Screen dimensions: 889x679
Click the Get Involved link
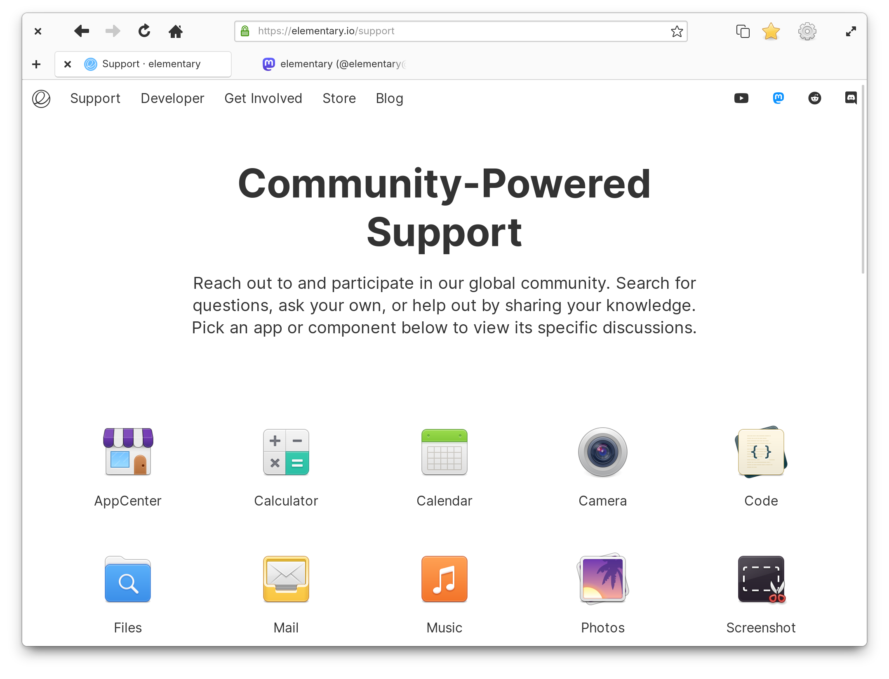pos(263,98)
